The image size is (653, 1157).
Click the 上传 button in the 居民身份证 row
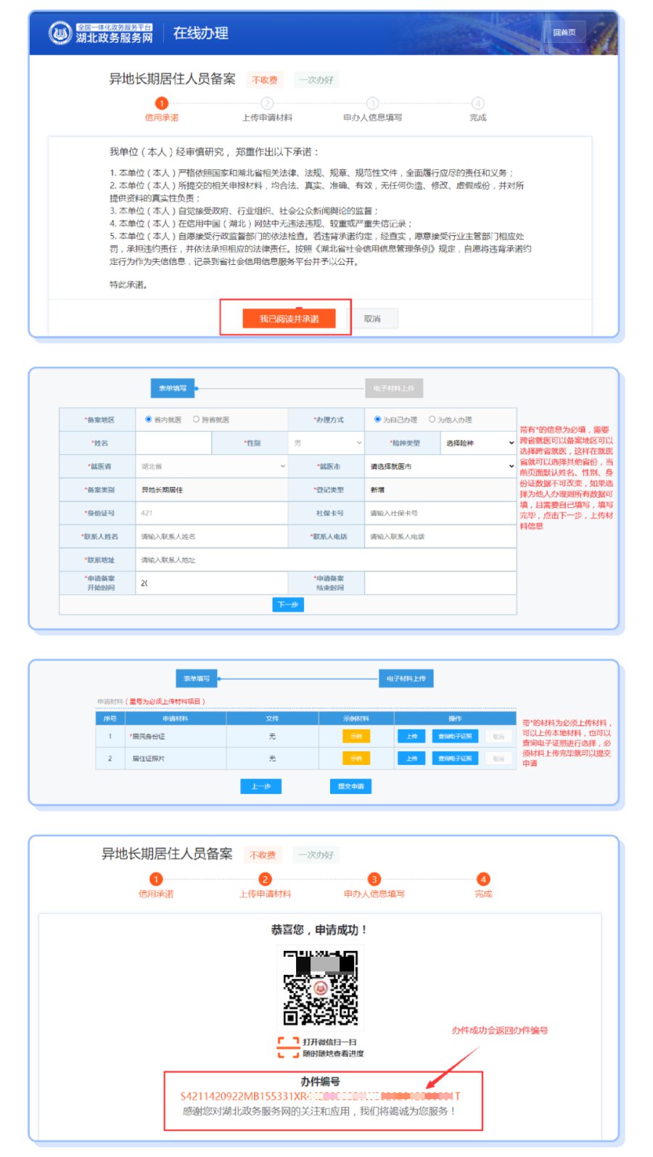[411, 736]
